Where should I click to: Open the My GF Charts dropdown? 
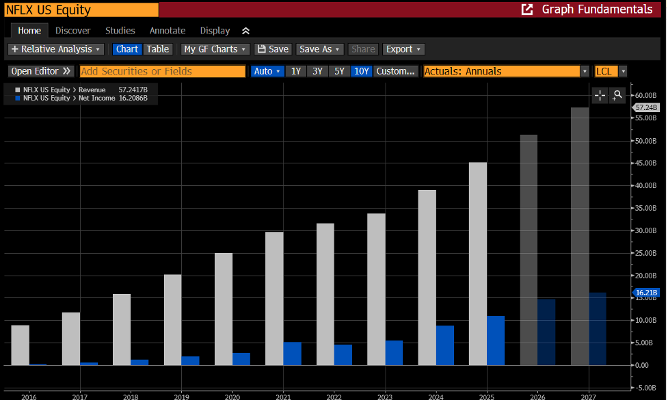pos(215,49)
